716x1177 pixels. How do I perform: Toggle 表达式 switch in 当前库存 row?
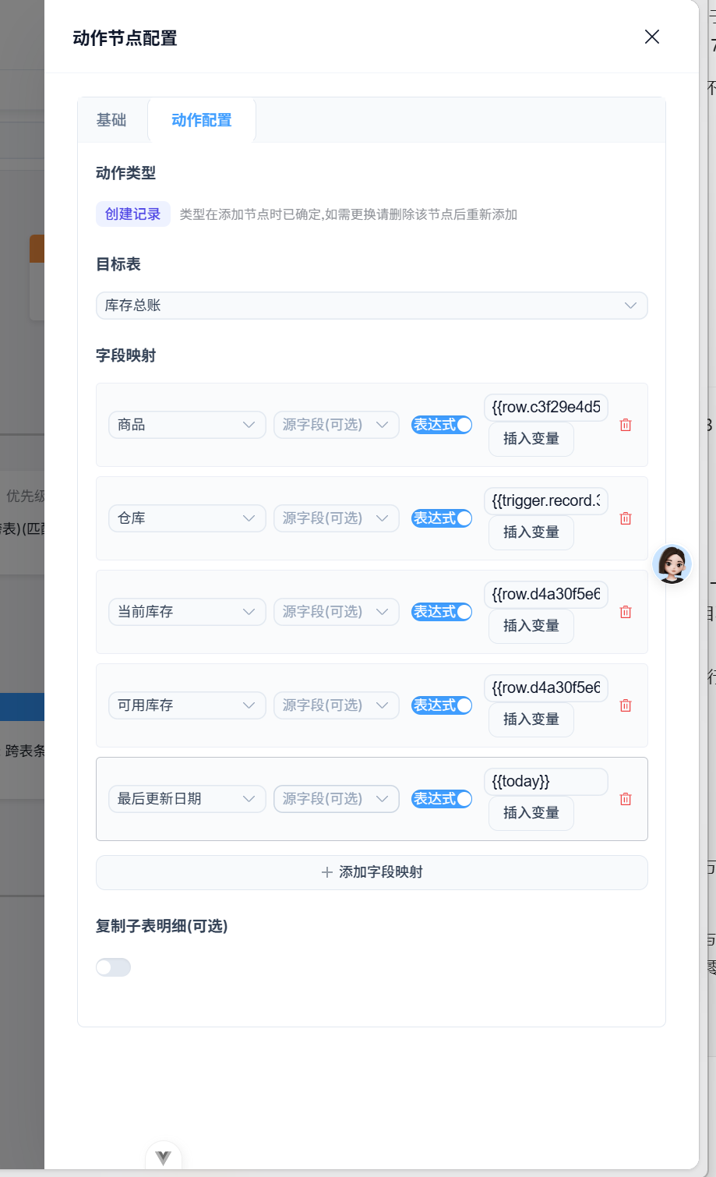(x=442, y=612)
